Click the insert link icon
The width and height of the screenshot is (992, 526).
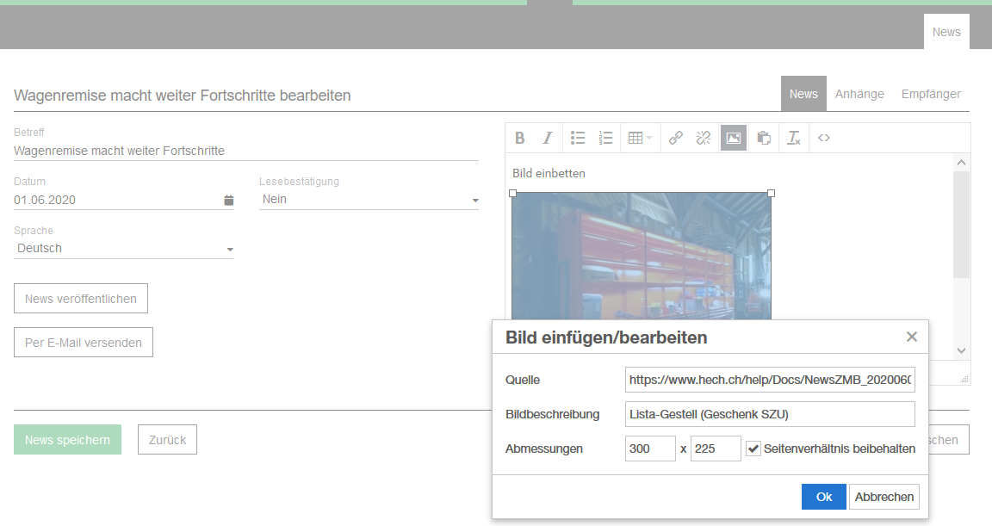[676, 138]
